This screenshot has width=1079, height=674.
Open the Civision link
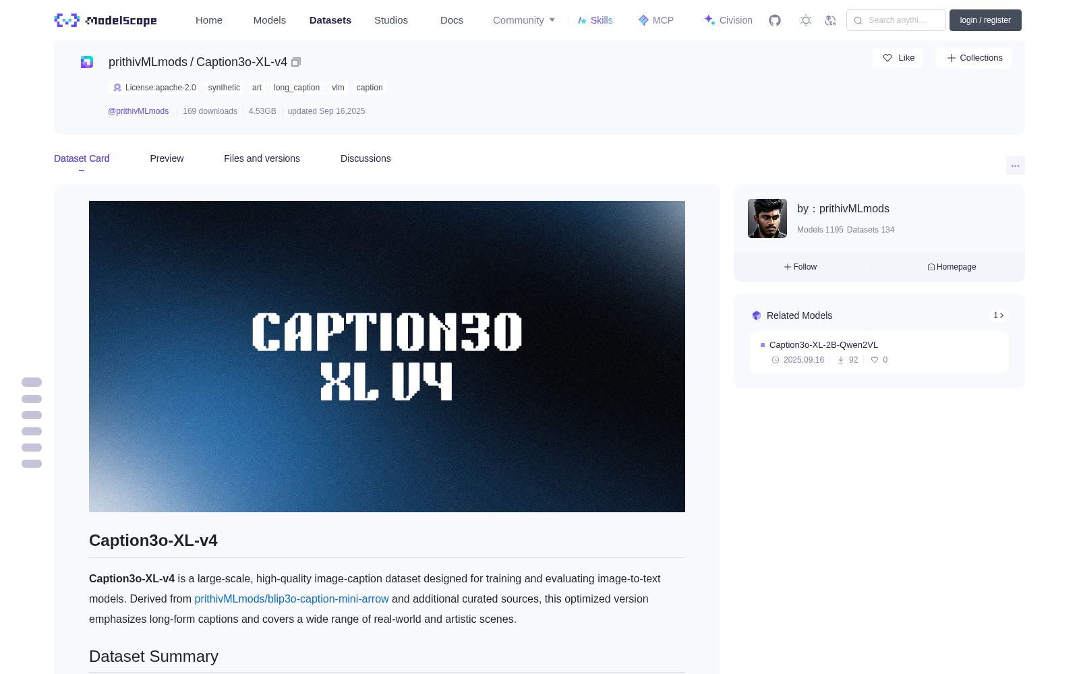[728, 20]
